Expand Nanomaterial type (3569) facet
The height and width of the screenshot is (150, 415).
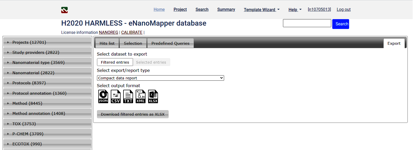point(47,62)
